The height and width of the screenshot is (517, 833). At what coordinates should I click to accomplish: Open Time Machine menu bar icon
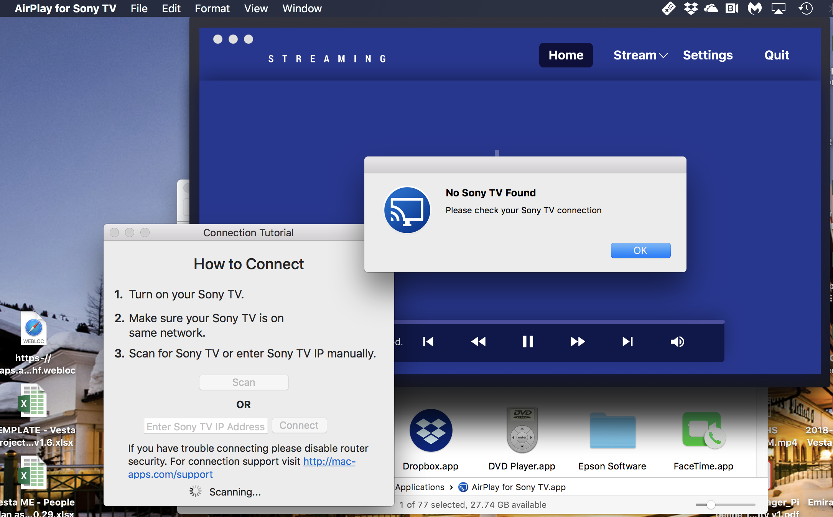806,8
